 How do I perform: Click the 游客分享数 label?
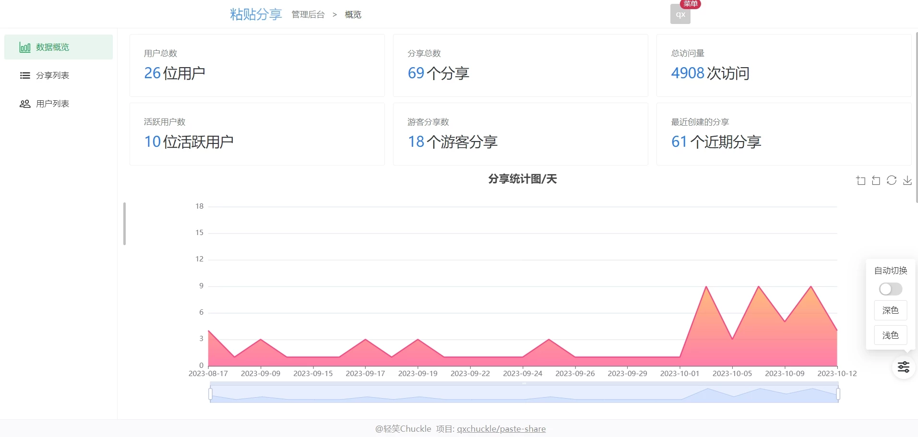coord(428,122)
